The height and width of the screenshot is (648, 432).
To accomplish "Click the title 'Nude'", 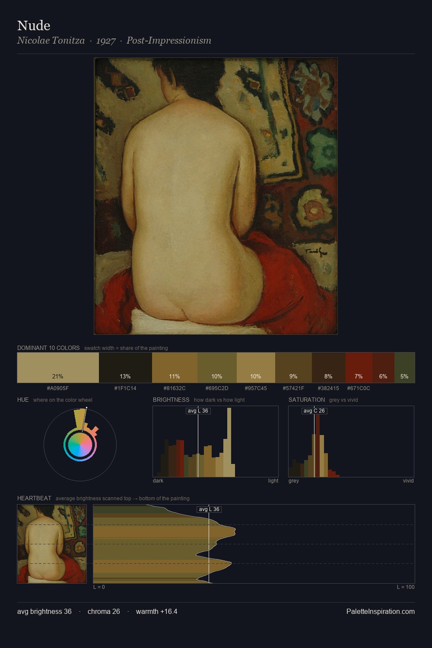I will [34, 25].
